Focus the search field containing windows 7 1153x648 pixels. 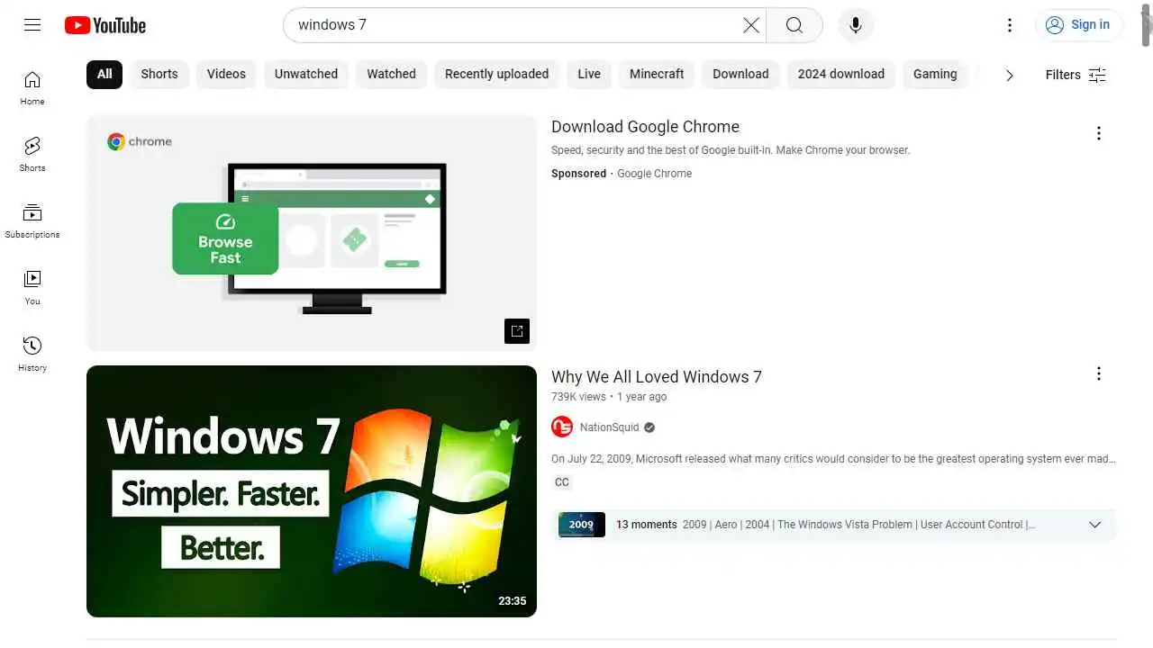point(513,25)
